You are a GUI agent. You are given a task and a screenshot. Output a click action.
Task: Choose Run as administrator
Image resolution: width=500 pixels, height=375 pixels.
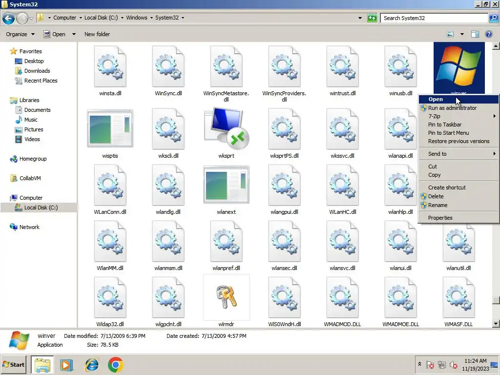tap(458, 108)
